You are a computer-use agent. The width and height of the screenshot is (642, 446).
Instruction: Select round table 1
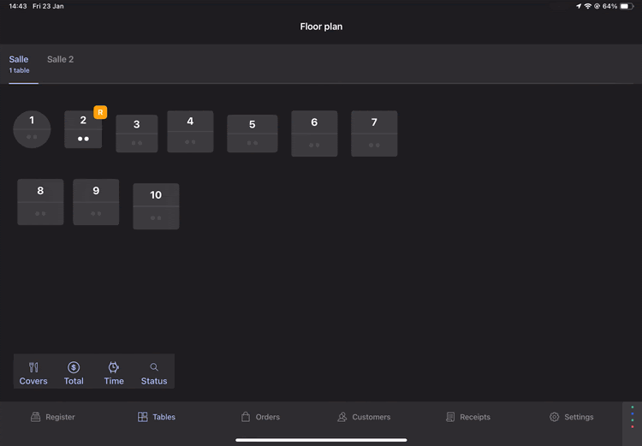[x=32, y=129]
